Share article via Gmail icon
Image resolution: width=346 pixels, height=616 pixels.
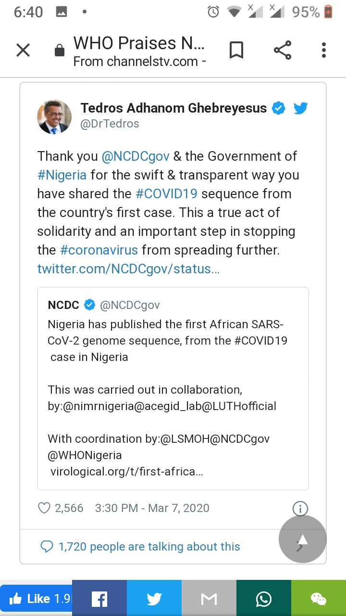pos(209,599)
